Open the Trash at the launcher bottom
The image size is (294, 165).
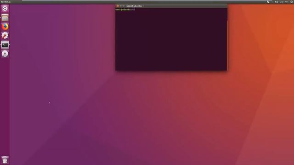pos(5,160)
